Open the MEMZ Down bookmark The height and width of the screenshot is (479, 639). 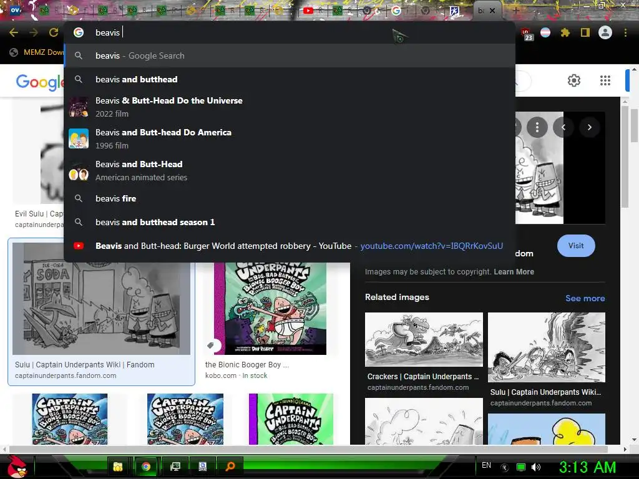37,52
